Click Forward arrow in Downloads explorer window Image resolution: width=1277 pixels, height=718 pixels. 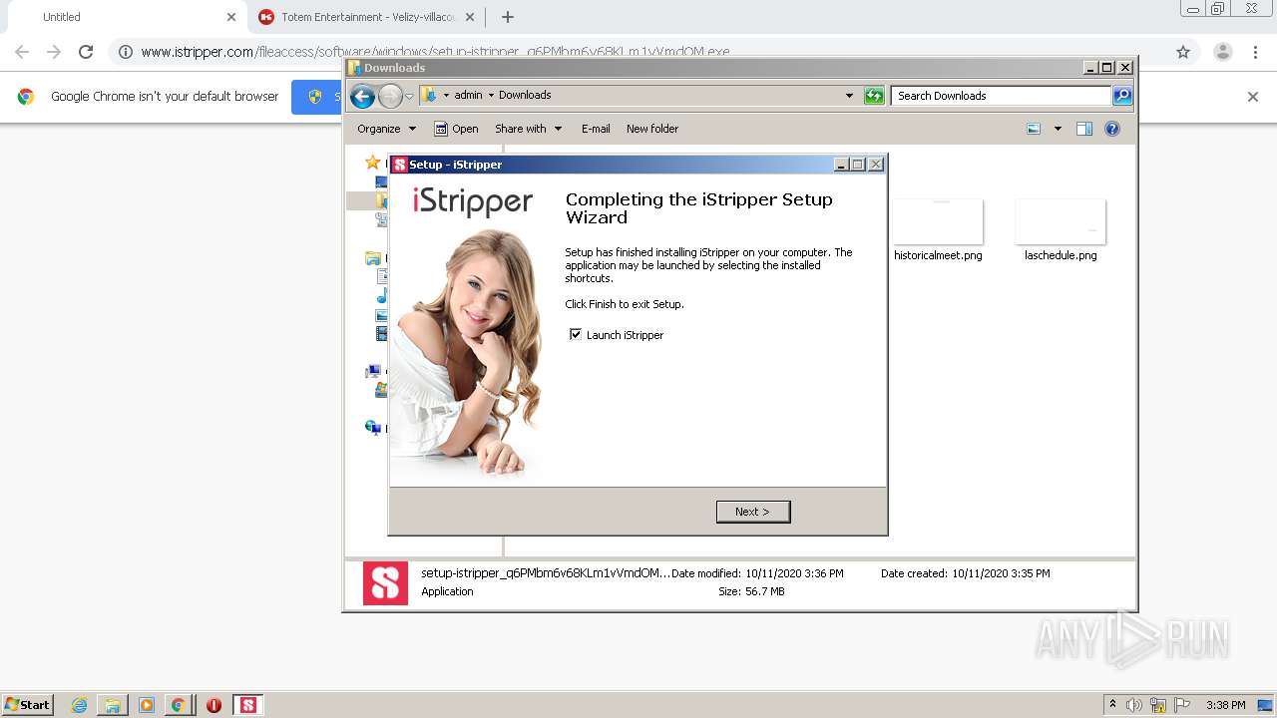click(390, 96)
